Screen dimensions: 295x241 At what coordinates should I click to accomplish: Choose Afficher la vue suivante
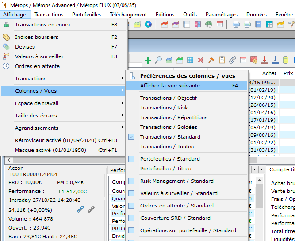(x=187, y=86)
